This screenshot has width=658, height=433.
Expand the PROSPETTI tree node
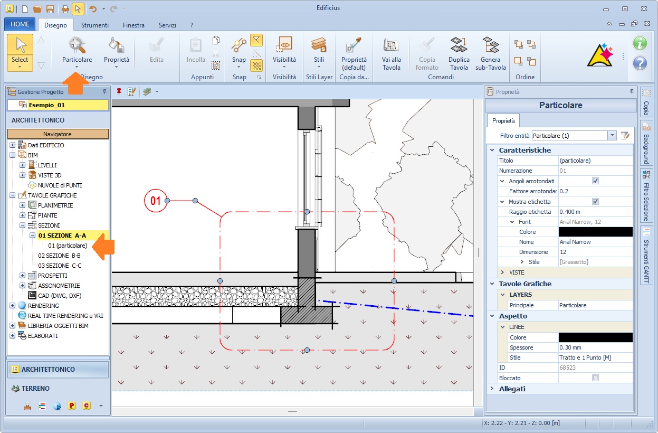(22, 276)
